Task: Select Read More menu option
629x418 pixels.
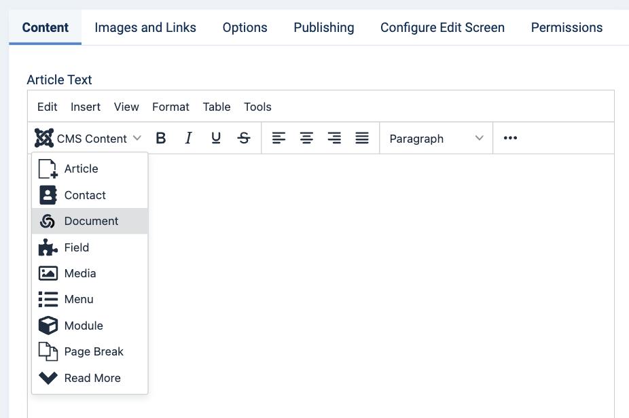Action: [90, 378]
